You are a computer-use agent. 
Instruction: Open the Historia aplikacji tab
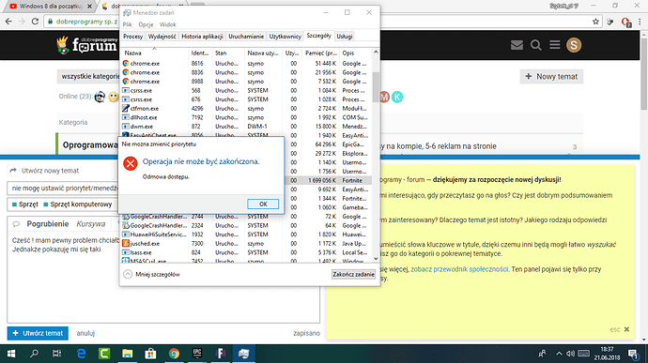202,37
